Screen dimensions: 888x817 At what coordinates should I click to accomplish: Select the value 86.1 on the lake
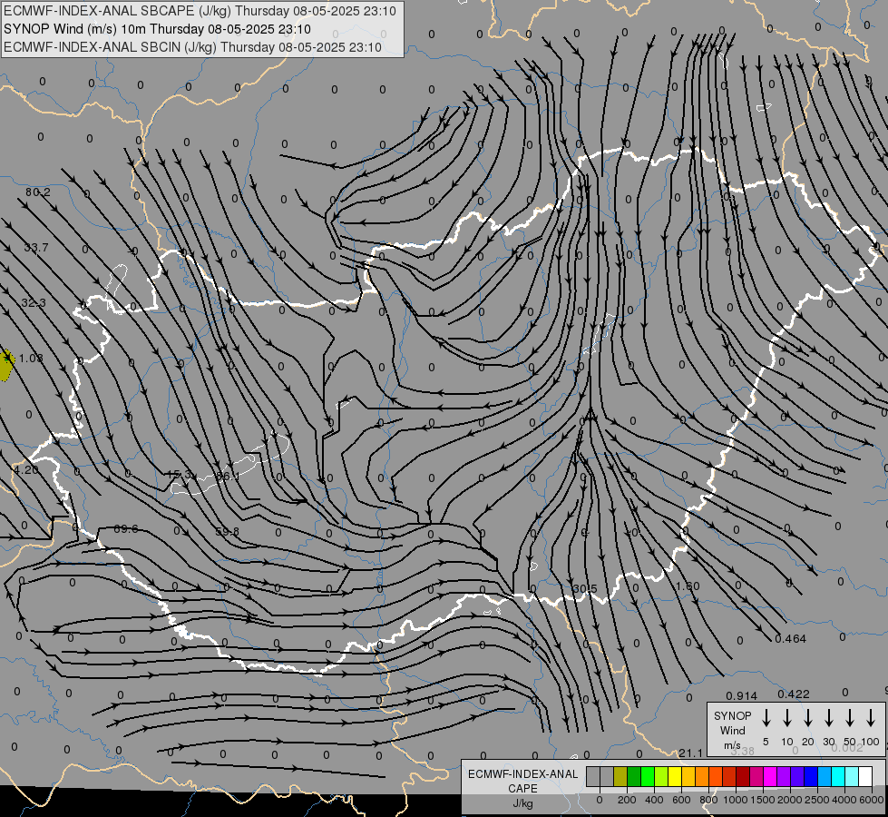pos(228,477)
